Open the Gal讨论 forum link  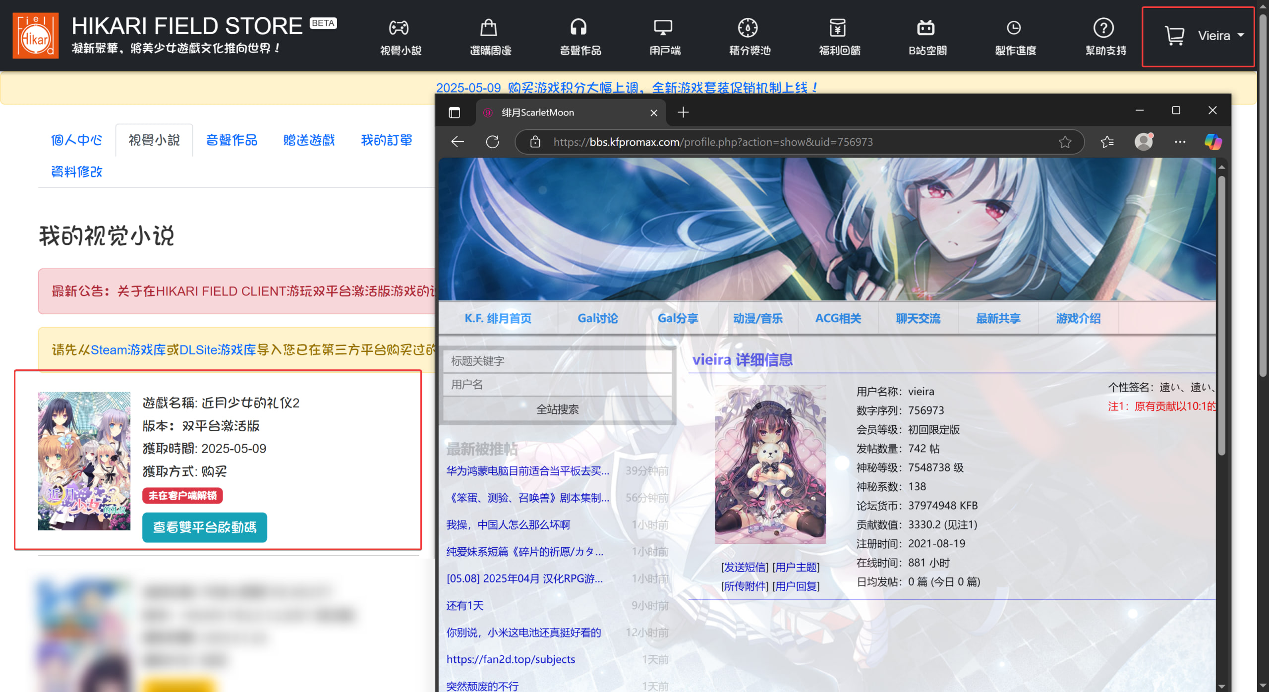597,318
